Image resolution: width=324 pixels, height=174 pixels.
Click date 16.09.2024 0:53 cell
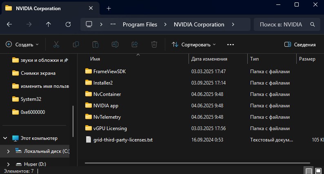pos(207,140)
